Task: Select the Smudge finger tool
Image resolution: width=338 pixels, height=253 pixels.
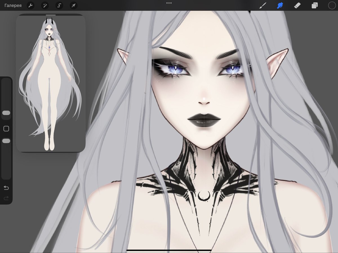Action: coord(280,5)
